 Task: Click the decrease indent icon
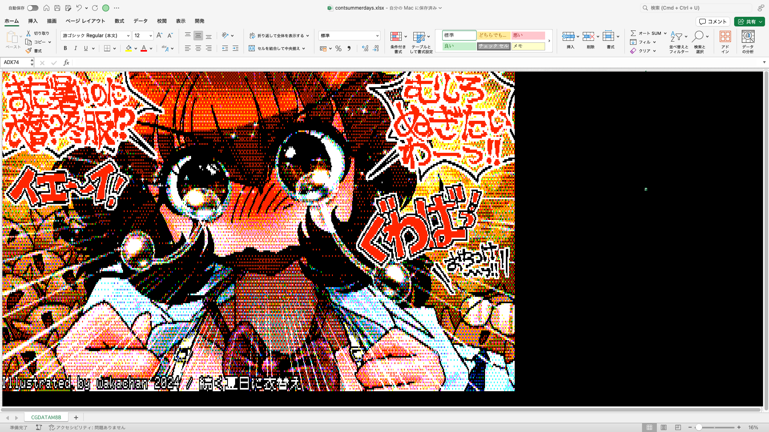[225, 48]
